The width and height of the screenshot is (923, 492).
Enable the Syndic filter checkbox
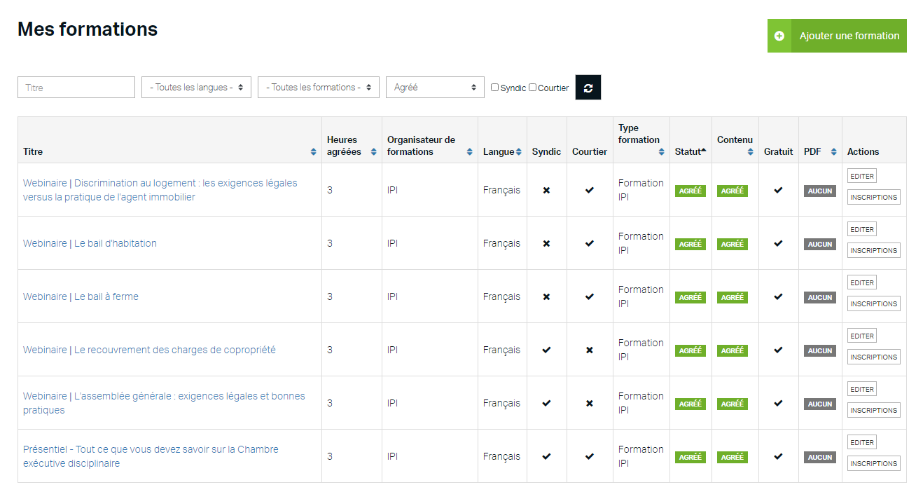pyautogui.click(x=495, y=88)
